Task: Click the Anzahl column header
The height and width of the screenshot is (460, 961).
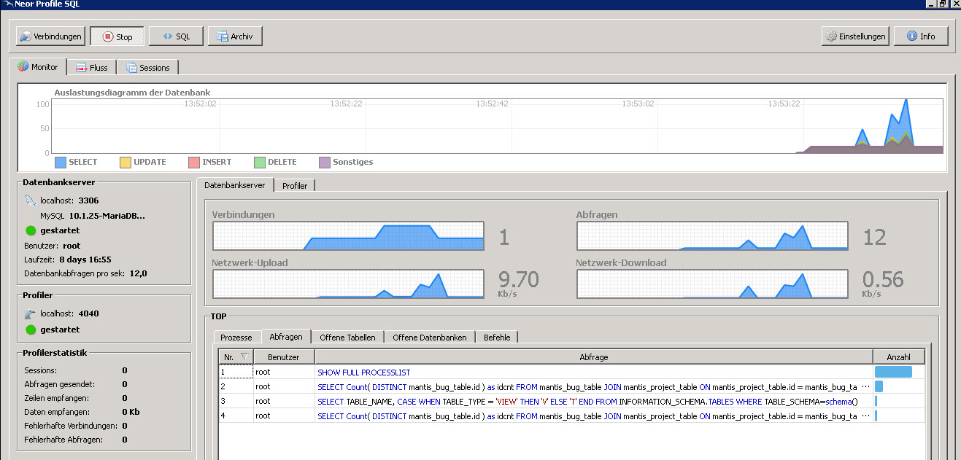Action: (x=898, y=357)
